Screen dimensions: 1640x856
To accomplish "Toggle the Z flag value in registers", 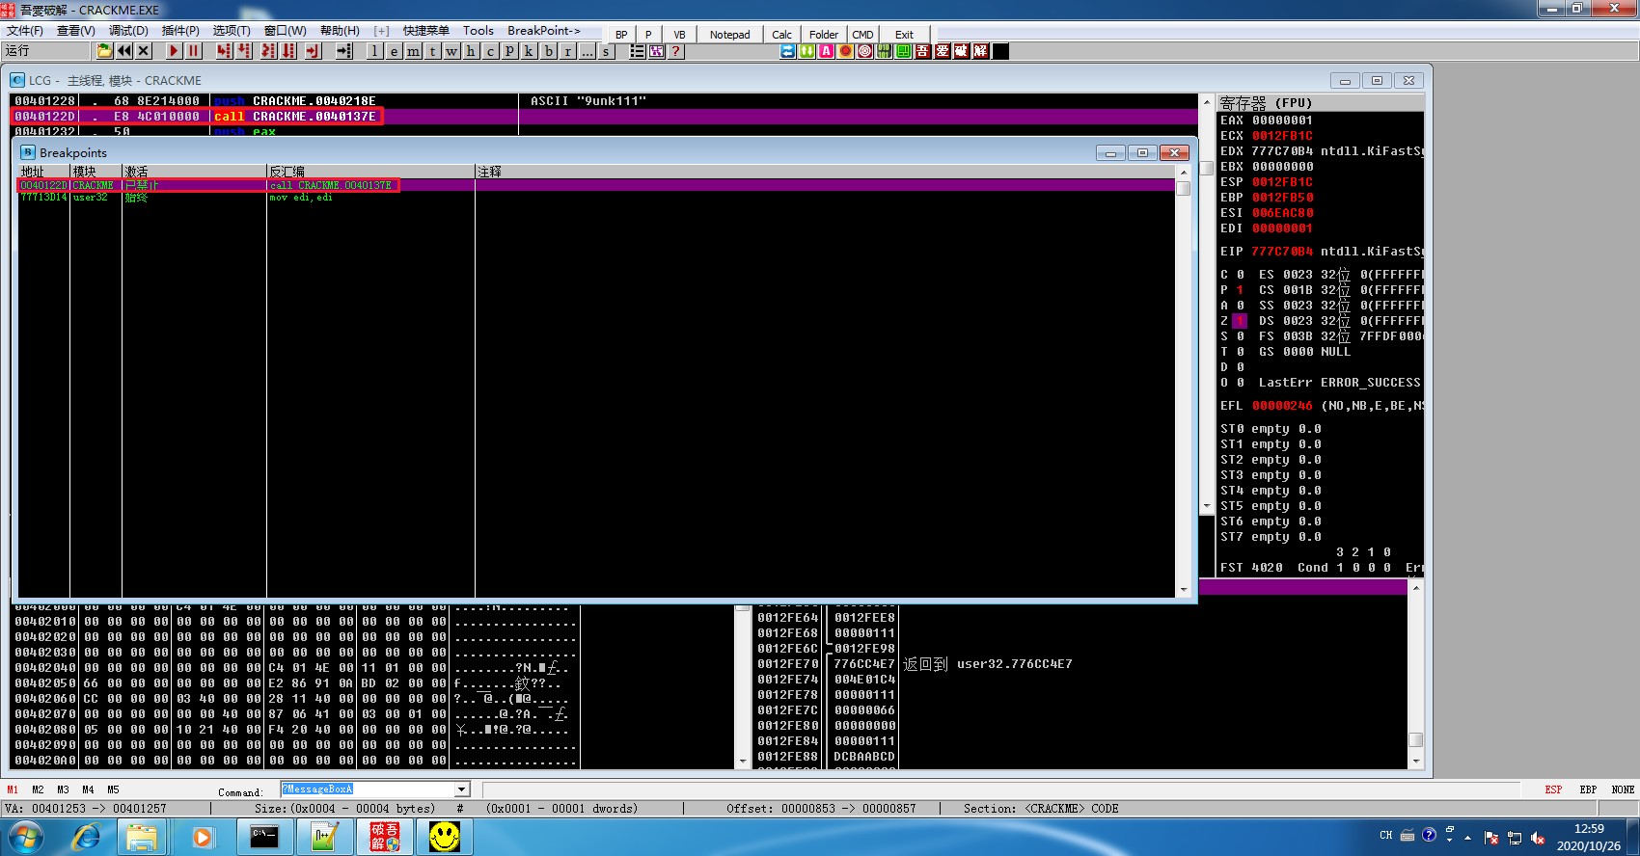I will 1240,321.
